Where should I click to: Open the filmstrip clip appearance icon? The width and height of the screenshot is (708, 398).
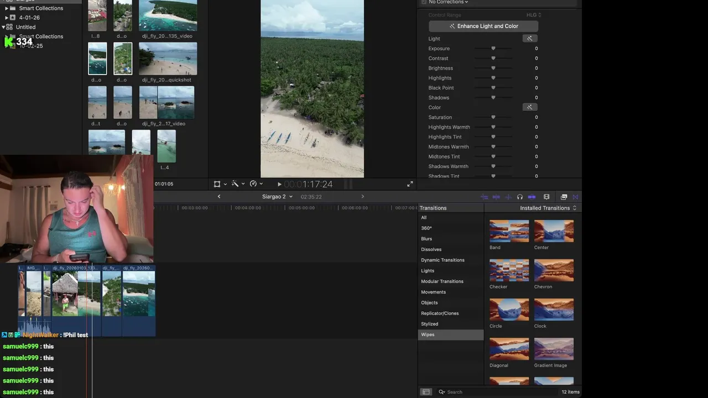point(546,197)
